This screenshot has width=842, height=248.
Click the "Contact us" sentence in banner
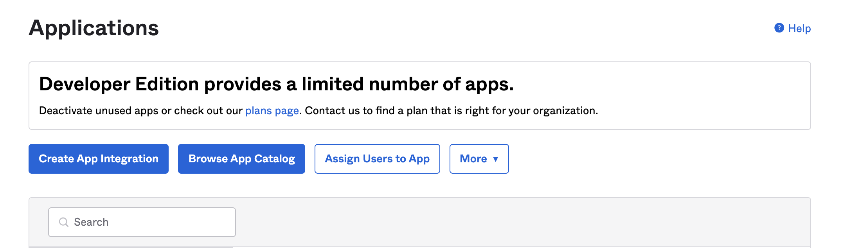click(450, 111)
